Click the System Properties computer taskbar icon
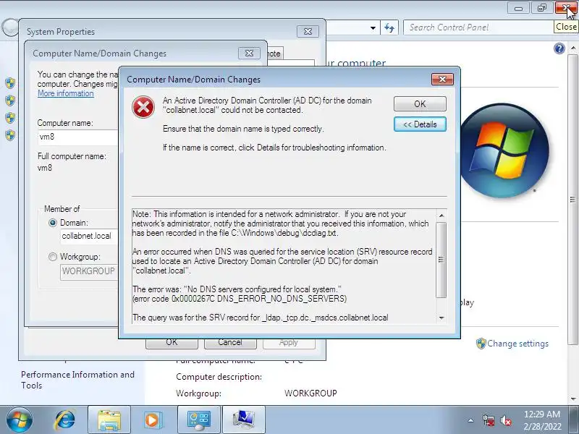The image size is (579, 434). pyautogui.click(x=244, y=420)
